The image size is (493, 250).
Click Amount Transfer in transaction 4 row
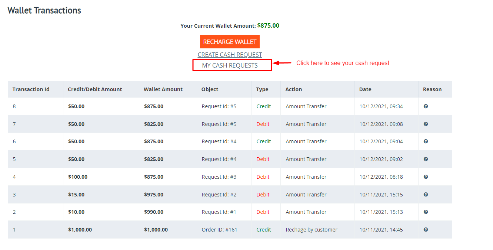click(306, 177)
